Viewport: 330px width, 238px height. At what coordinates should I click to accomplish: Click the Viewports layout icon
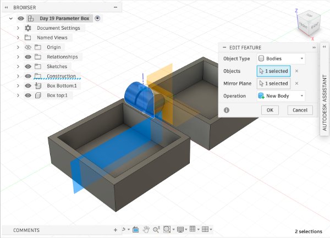205,229
